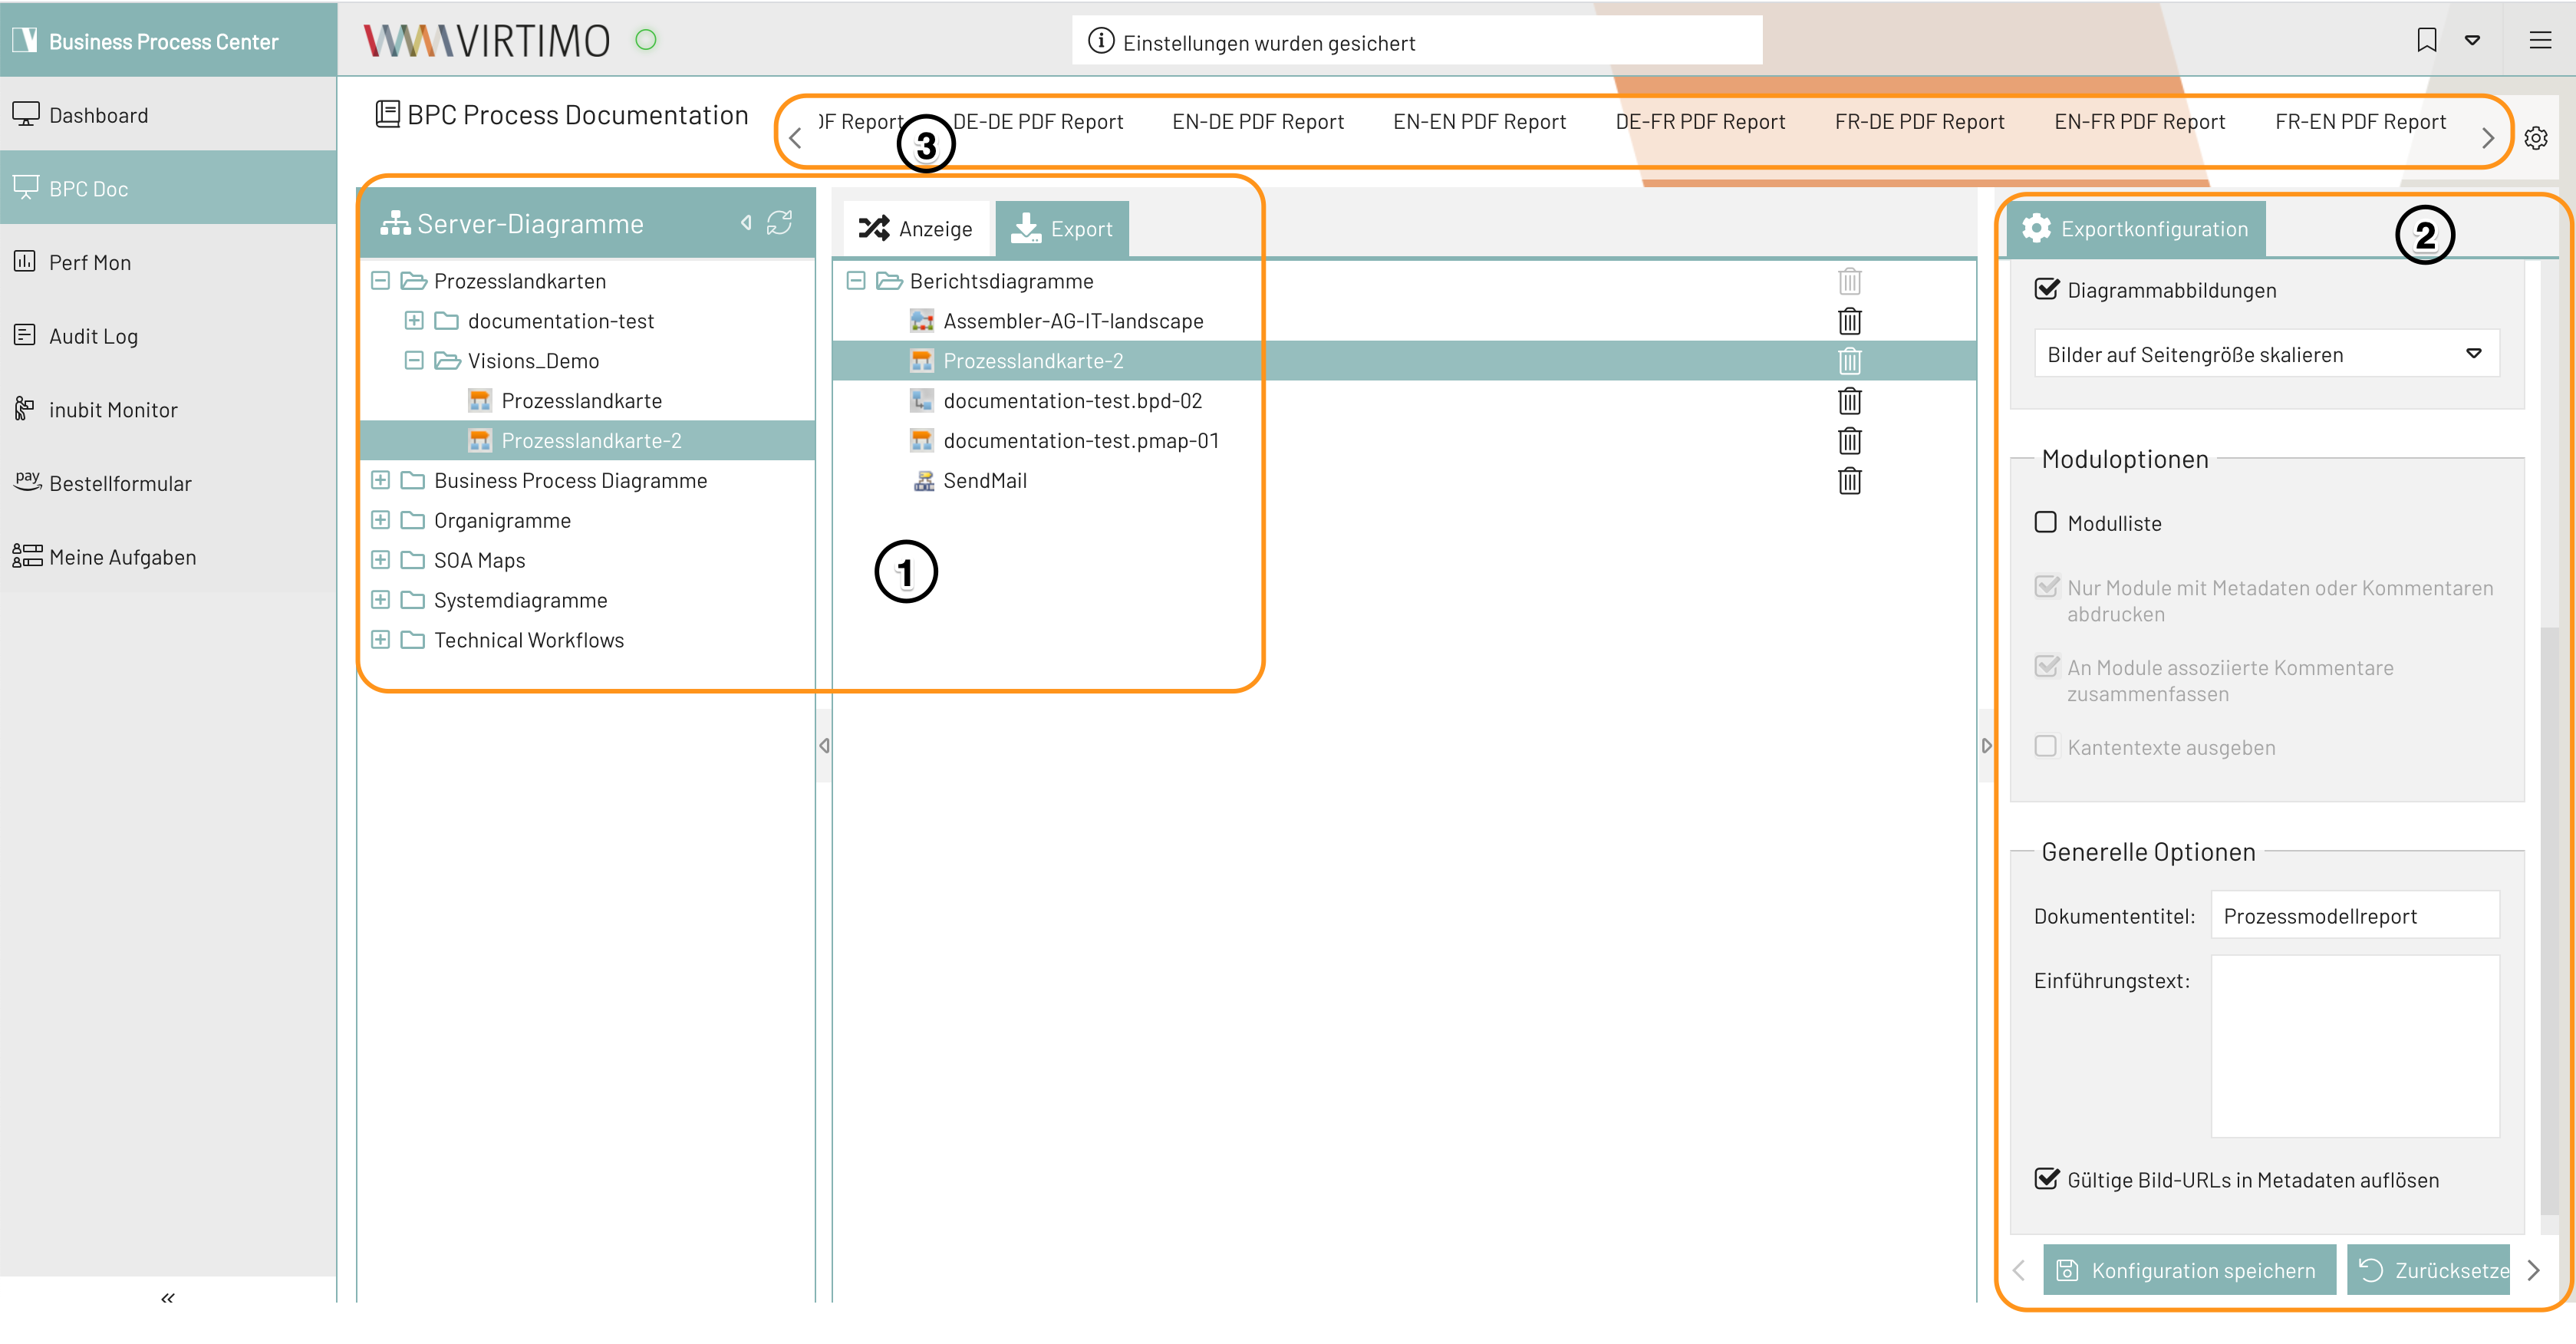Image resolution: width=2576 pixels, height=1344 pixels.
Task: Expand the Business Process Diagramme folder
Action: [x=381, y=480]
